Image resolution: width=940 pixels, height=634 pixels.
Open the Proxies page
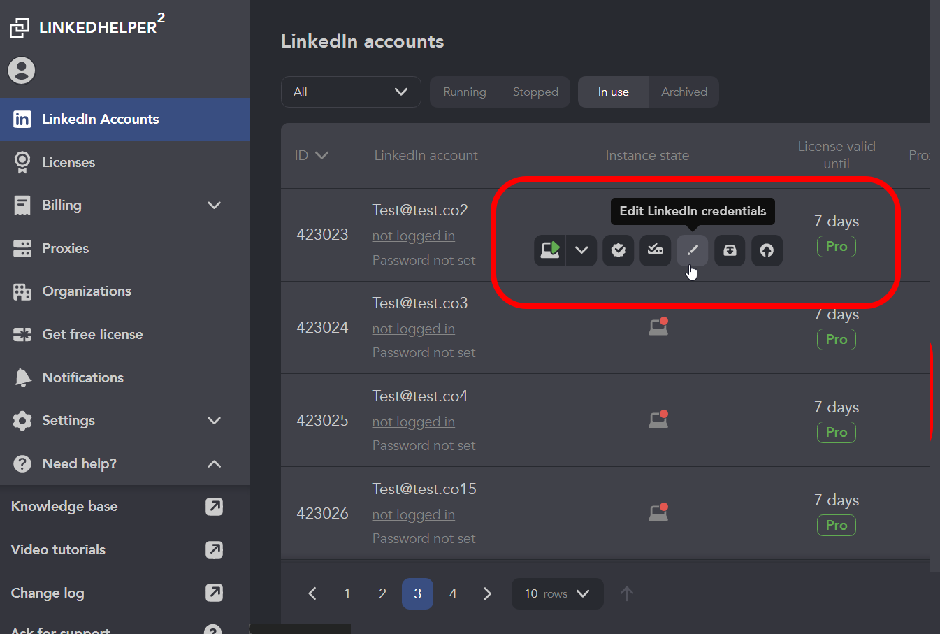coord(124,248)
